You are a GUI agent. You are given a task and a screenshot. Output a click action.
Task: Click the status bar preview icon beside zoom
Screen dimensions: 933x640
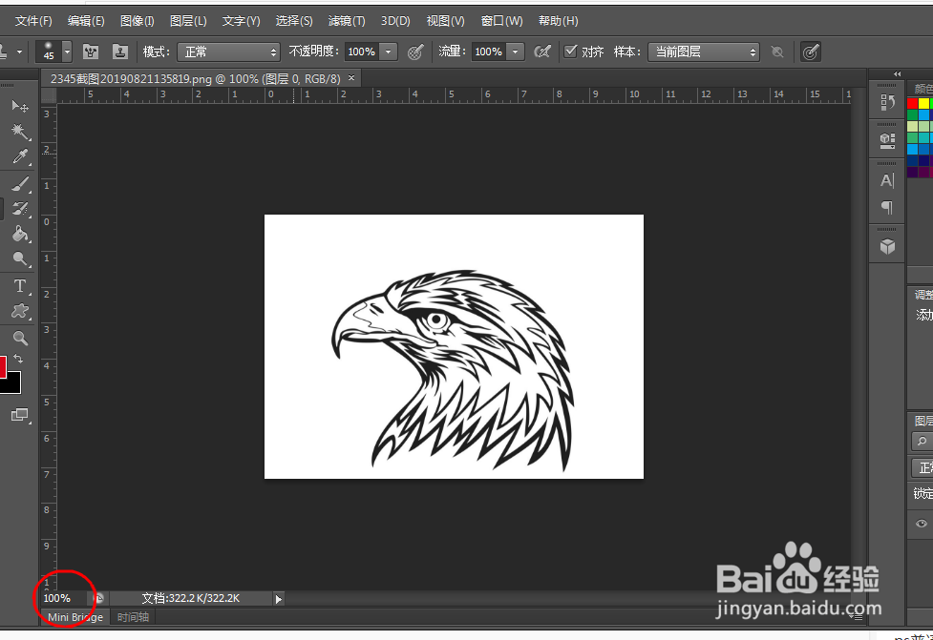(99, 598)
